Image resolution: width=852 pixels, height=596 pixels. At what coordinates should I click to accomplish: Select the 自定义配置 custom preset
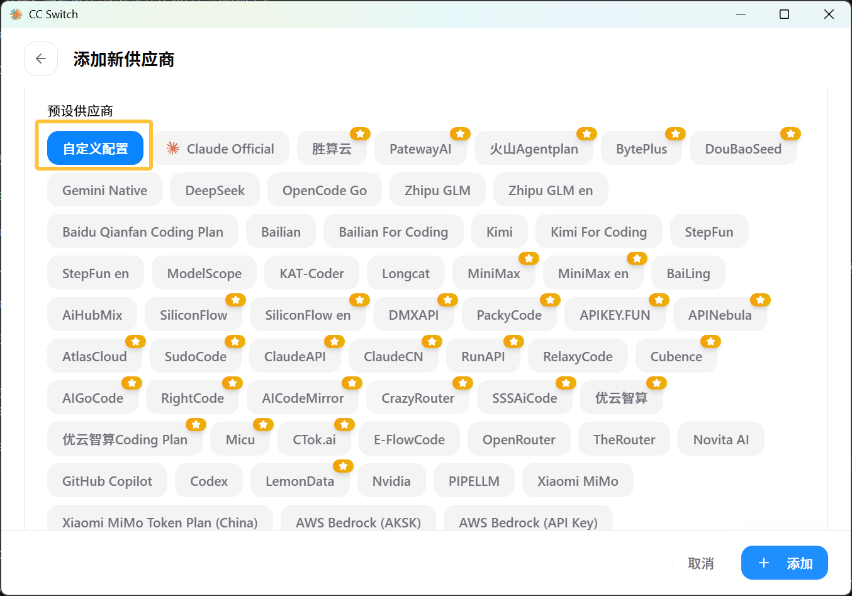[x=95, y=149]
